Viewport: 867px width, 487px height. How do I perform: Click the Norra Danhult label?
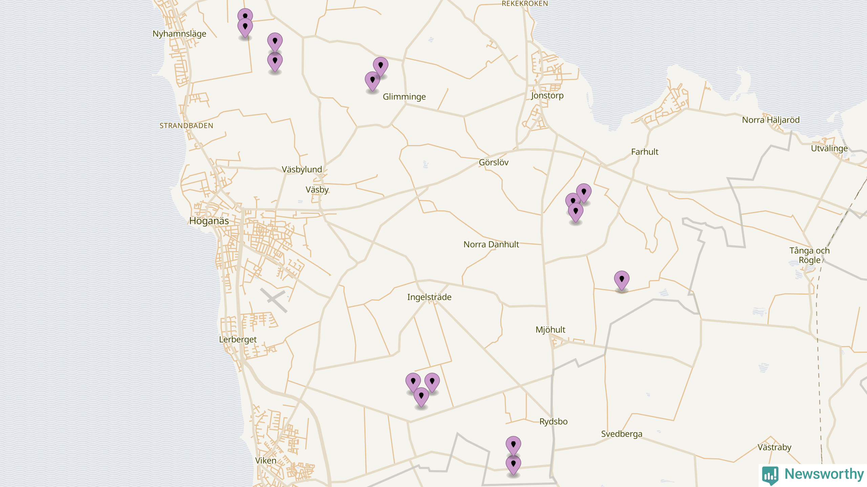pos(491,245)
